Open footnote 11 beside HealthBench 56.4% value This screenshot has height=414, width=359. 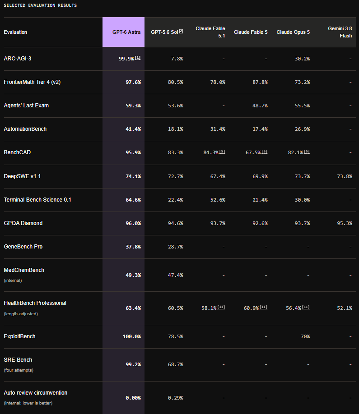[306, 307]
